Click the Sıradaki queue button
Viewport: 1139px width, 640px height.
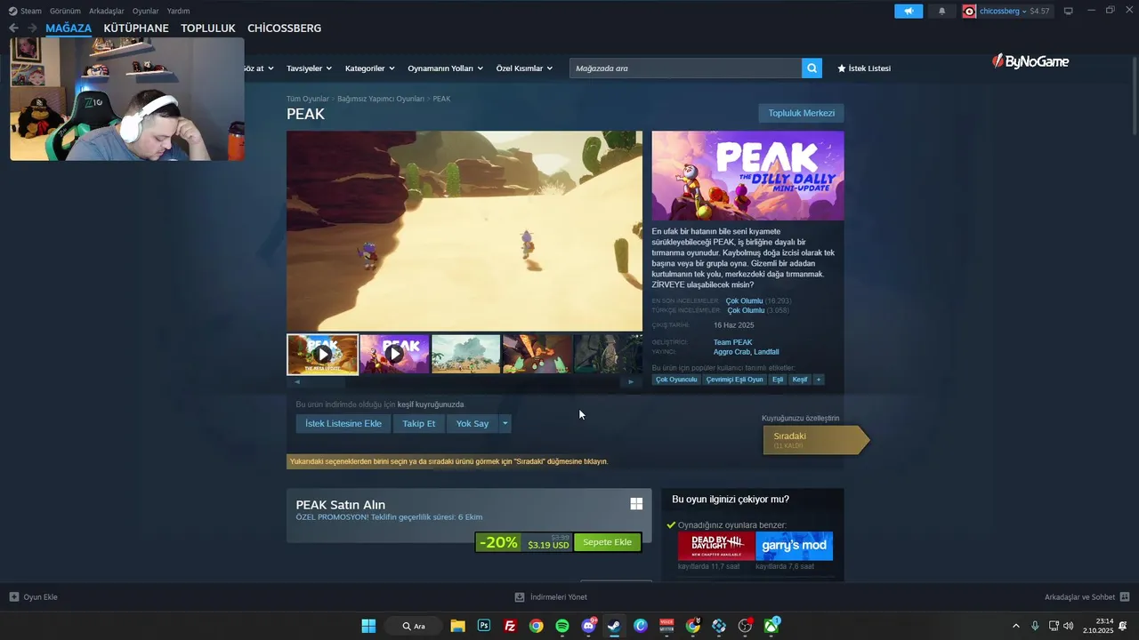pyautogui.click(x=815, y=440)
